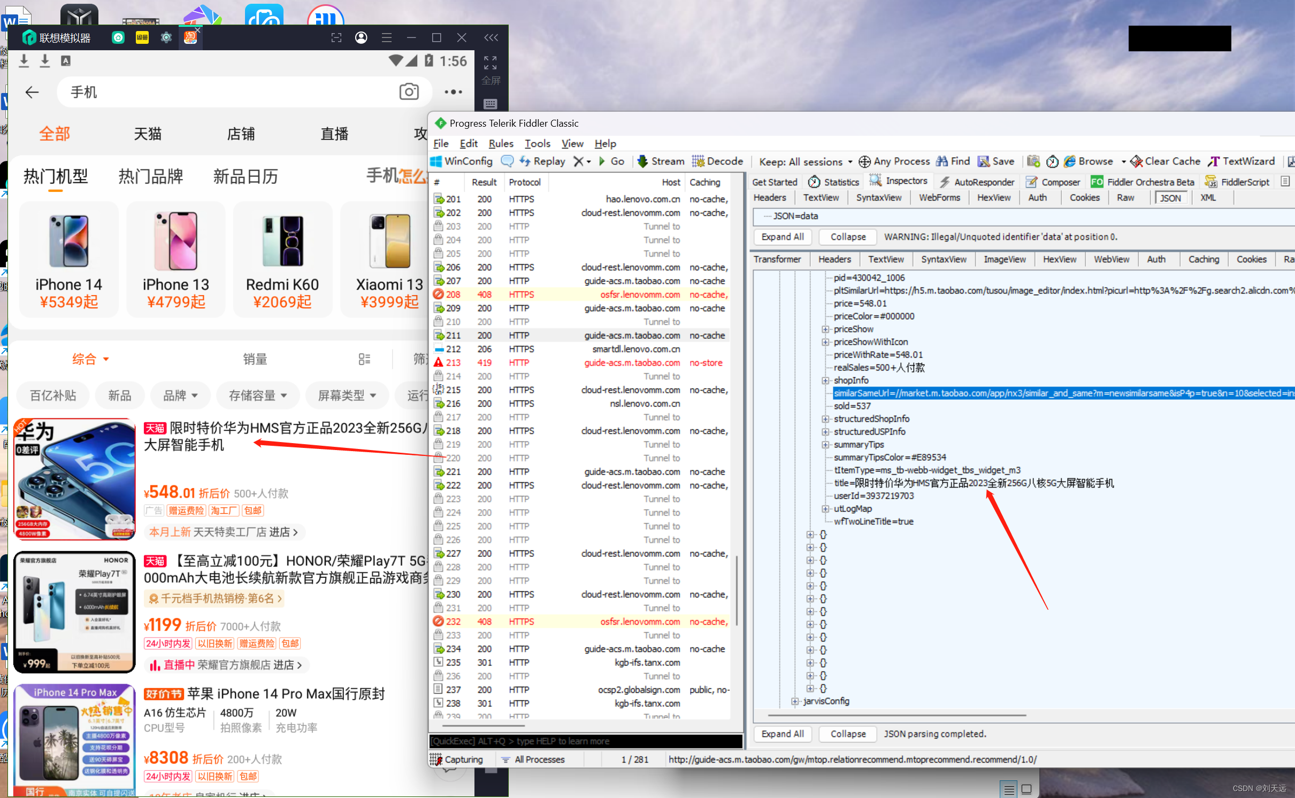This screenshot has height=798, width=1295.
Task: Click the Replay toolbar icon
Action: (525, 161)
